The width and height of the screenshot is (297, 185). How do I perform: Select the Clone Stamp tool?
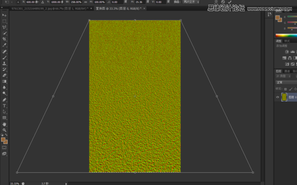pos(5,63)
